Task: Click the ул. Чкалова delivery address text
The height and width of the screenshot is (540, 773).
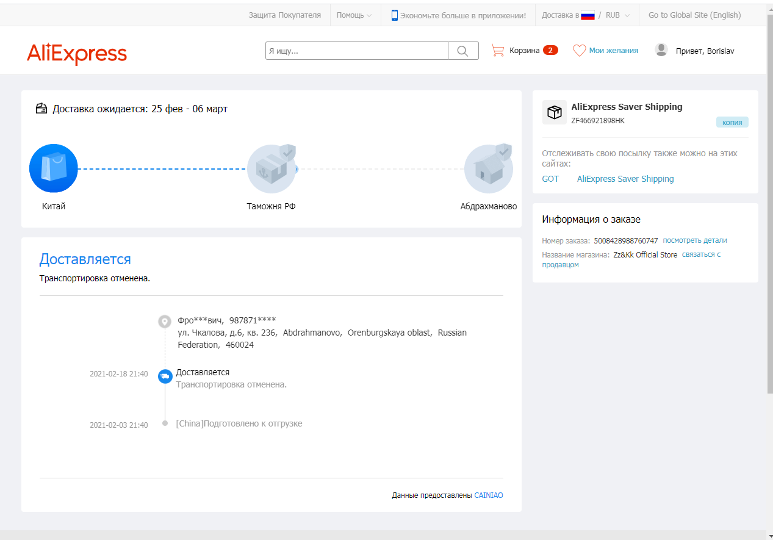Action: point(322,339)
